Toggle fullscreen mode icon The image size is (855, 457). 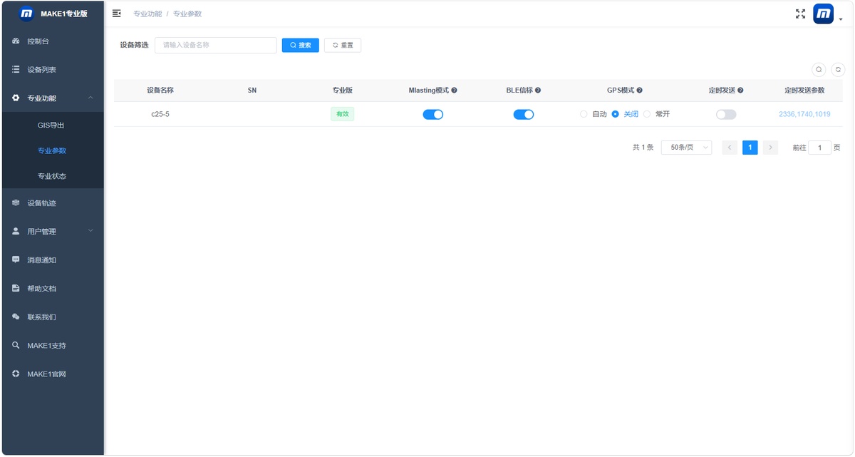pyautogui.click(x=800, y=14)
